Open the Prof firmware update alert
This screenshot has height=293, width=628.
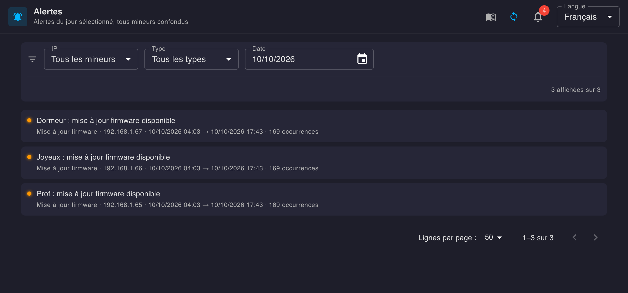314,199
